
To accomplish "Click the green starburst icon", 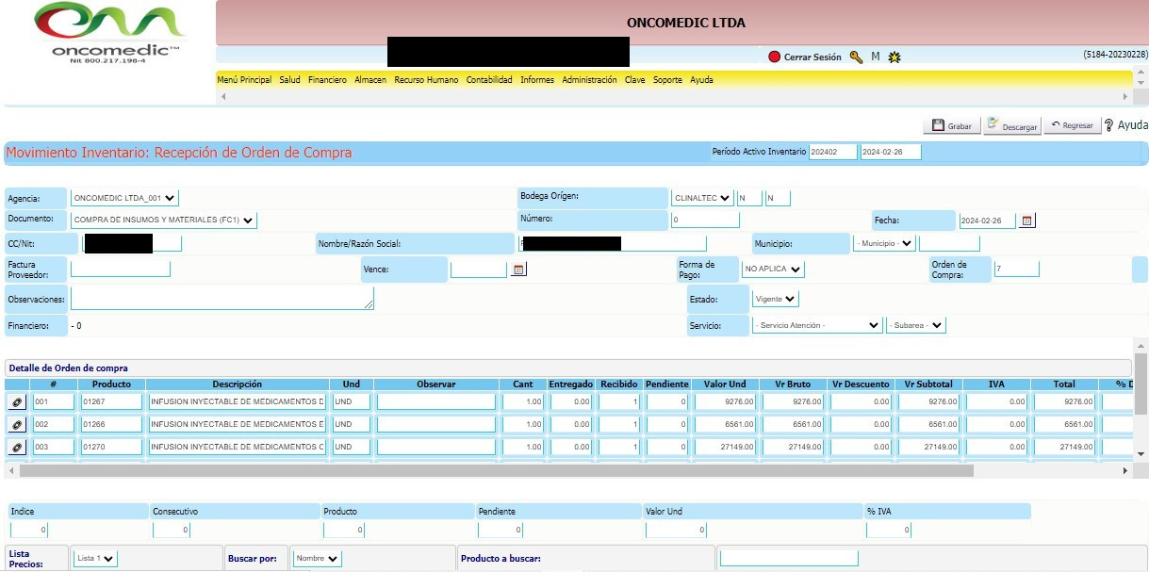I will (895, 57).
